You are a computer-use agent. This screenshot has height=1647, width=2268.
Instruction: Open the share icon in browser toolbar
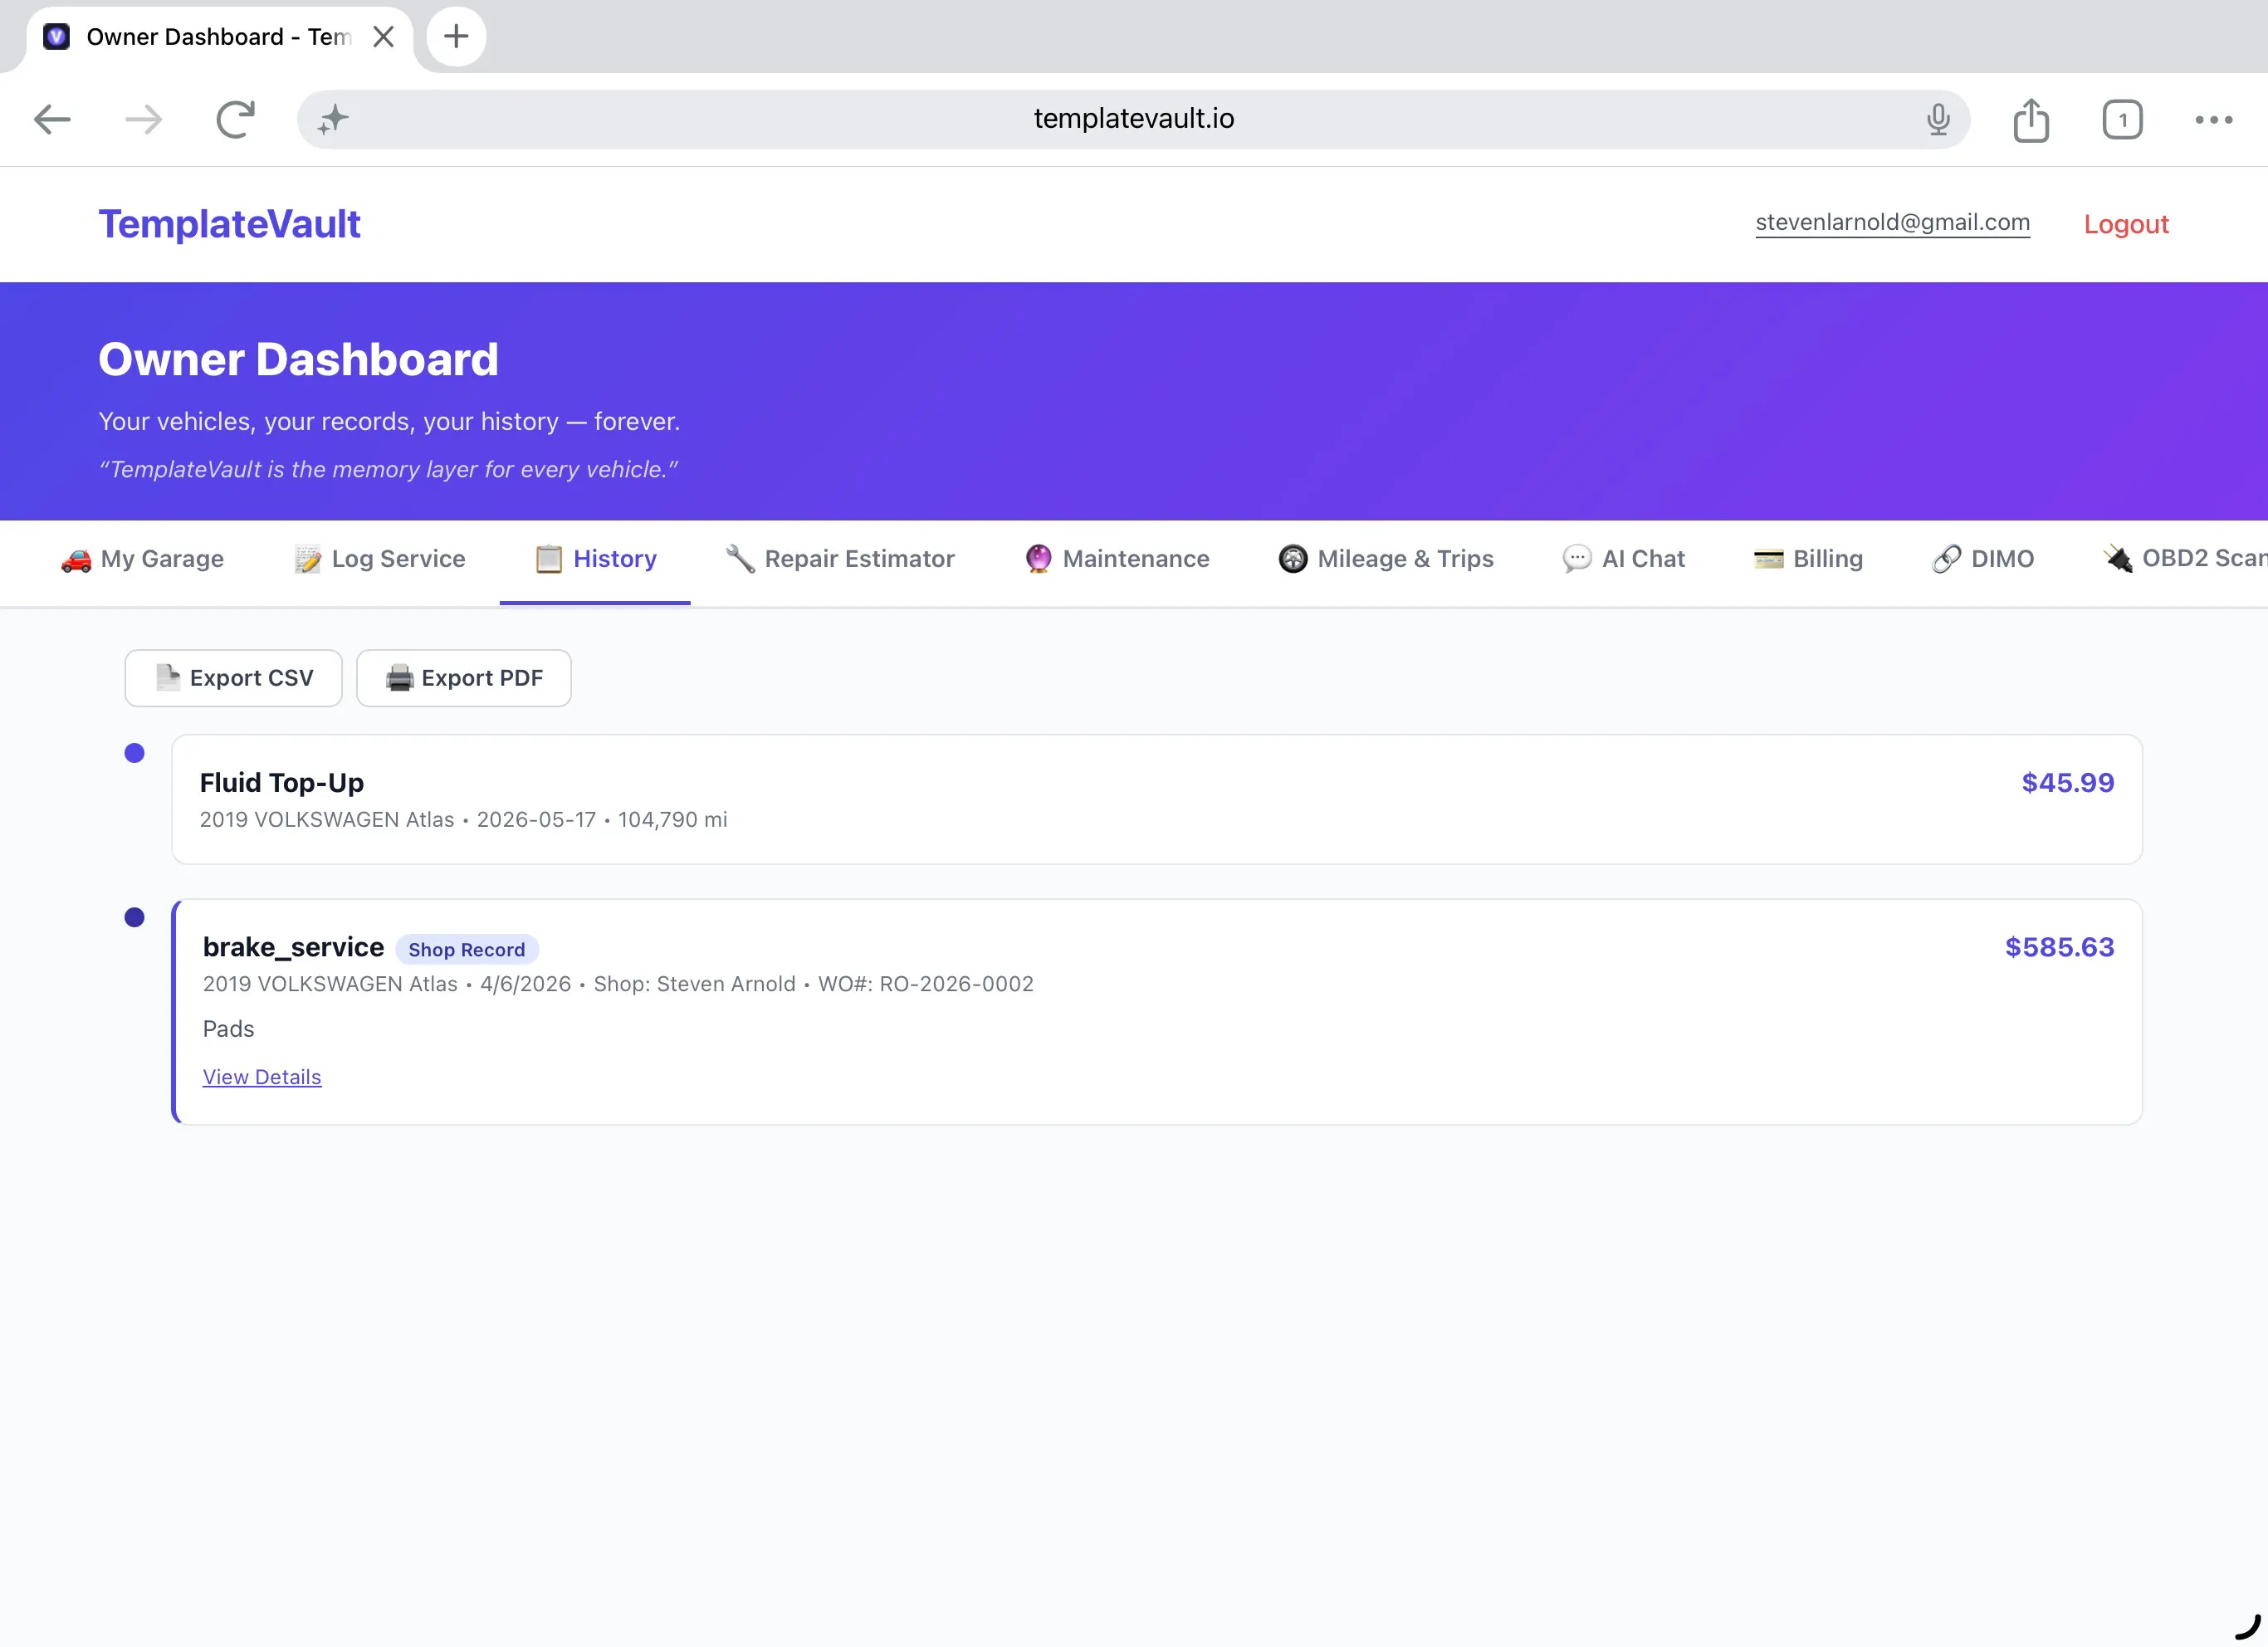(2031, 120)
